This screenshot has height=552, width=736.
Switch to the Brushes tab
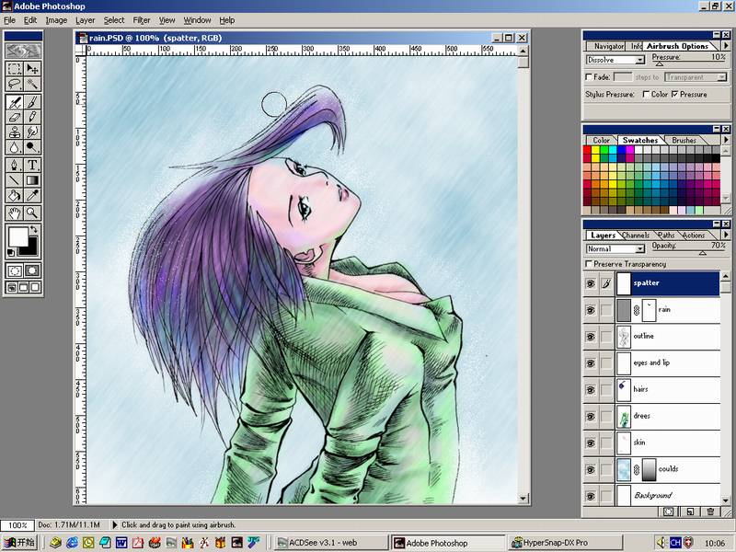[684, 141]
